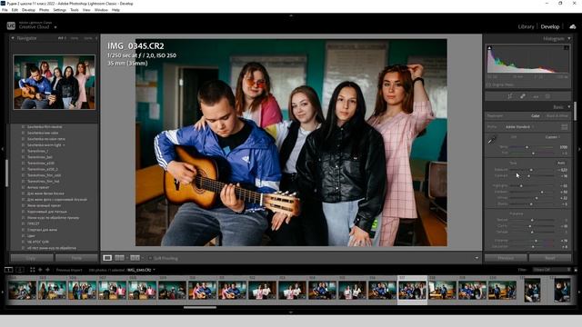Collapse the left panel with edge arrow
The image size is (582, 327).
2,149
